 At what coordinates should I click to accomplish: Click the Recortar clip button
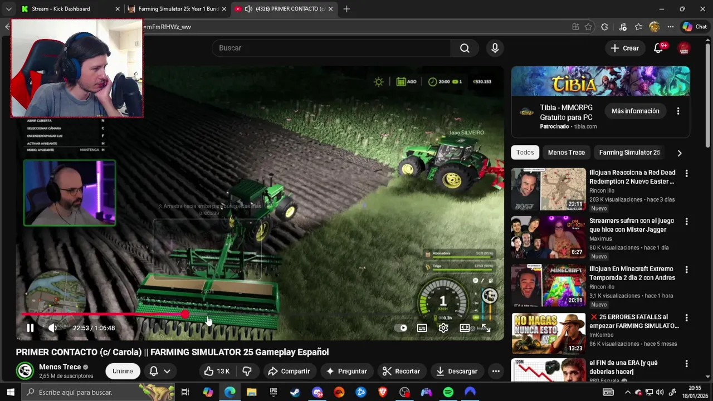[x=401, y=371]
